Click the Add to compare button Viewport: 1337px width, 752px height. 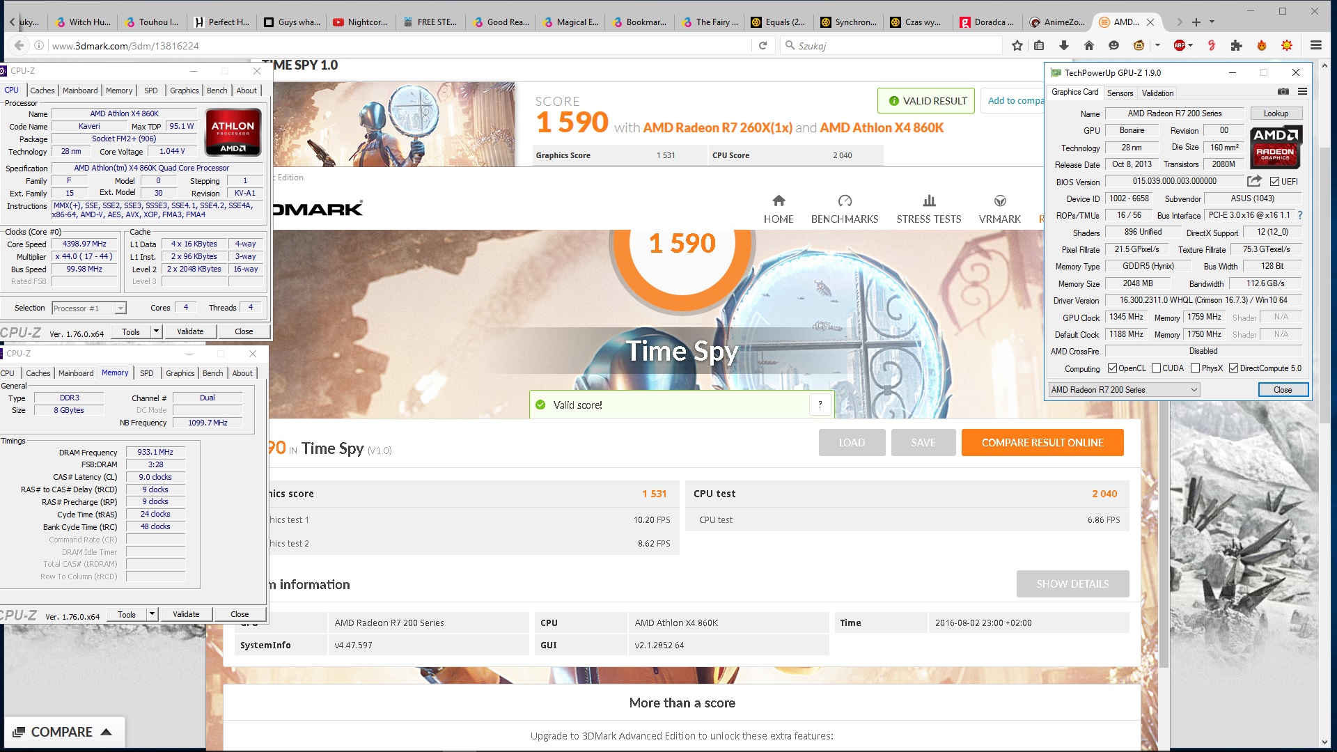[x=1014, y=101]
